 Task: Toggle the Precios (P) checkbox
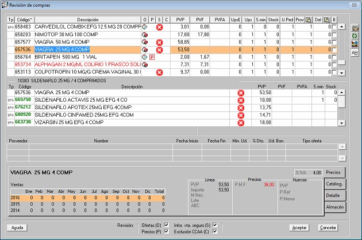coord(166,231)
